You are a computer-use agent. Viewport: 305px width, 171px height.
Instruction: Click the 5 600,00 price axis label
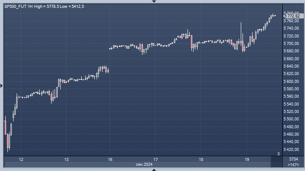click(x=291, y=81)
